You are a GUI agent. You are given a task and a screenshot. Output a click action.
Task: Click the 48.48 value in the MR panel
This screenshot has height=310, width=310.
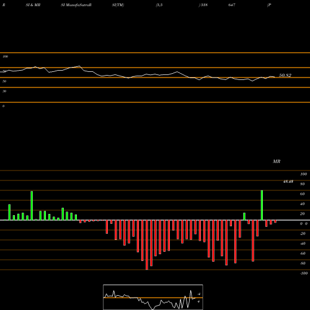(288, 182)
